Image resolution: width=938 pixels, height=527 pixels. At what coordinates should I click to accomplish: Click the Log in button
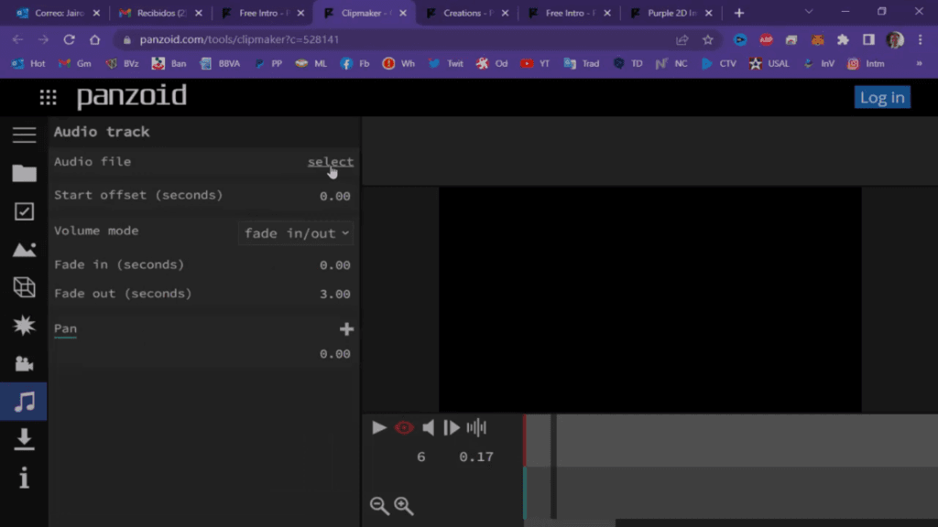[x=881, y=98]
